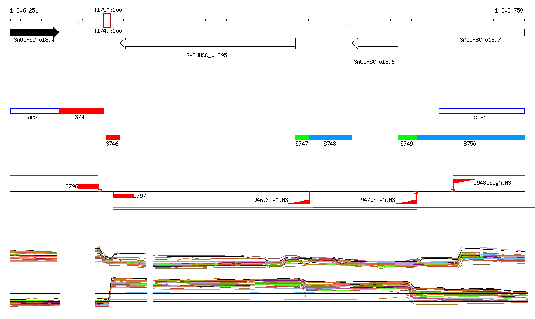Click the S749 label
535x319 pixels.
(406, 144)
